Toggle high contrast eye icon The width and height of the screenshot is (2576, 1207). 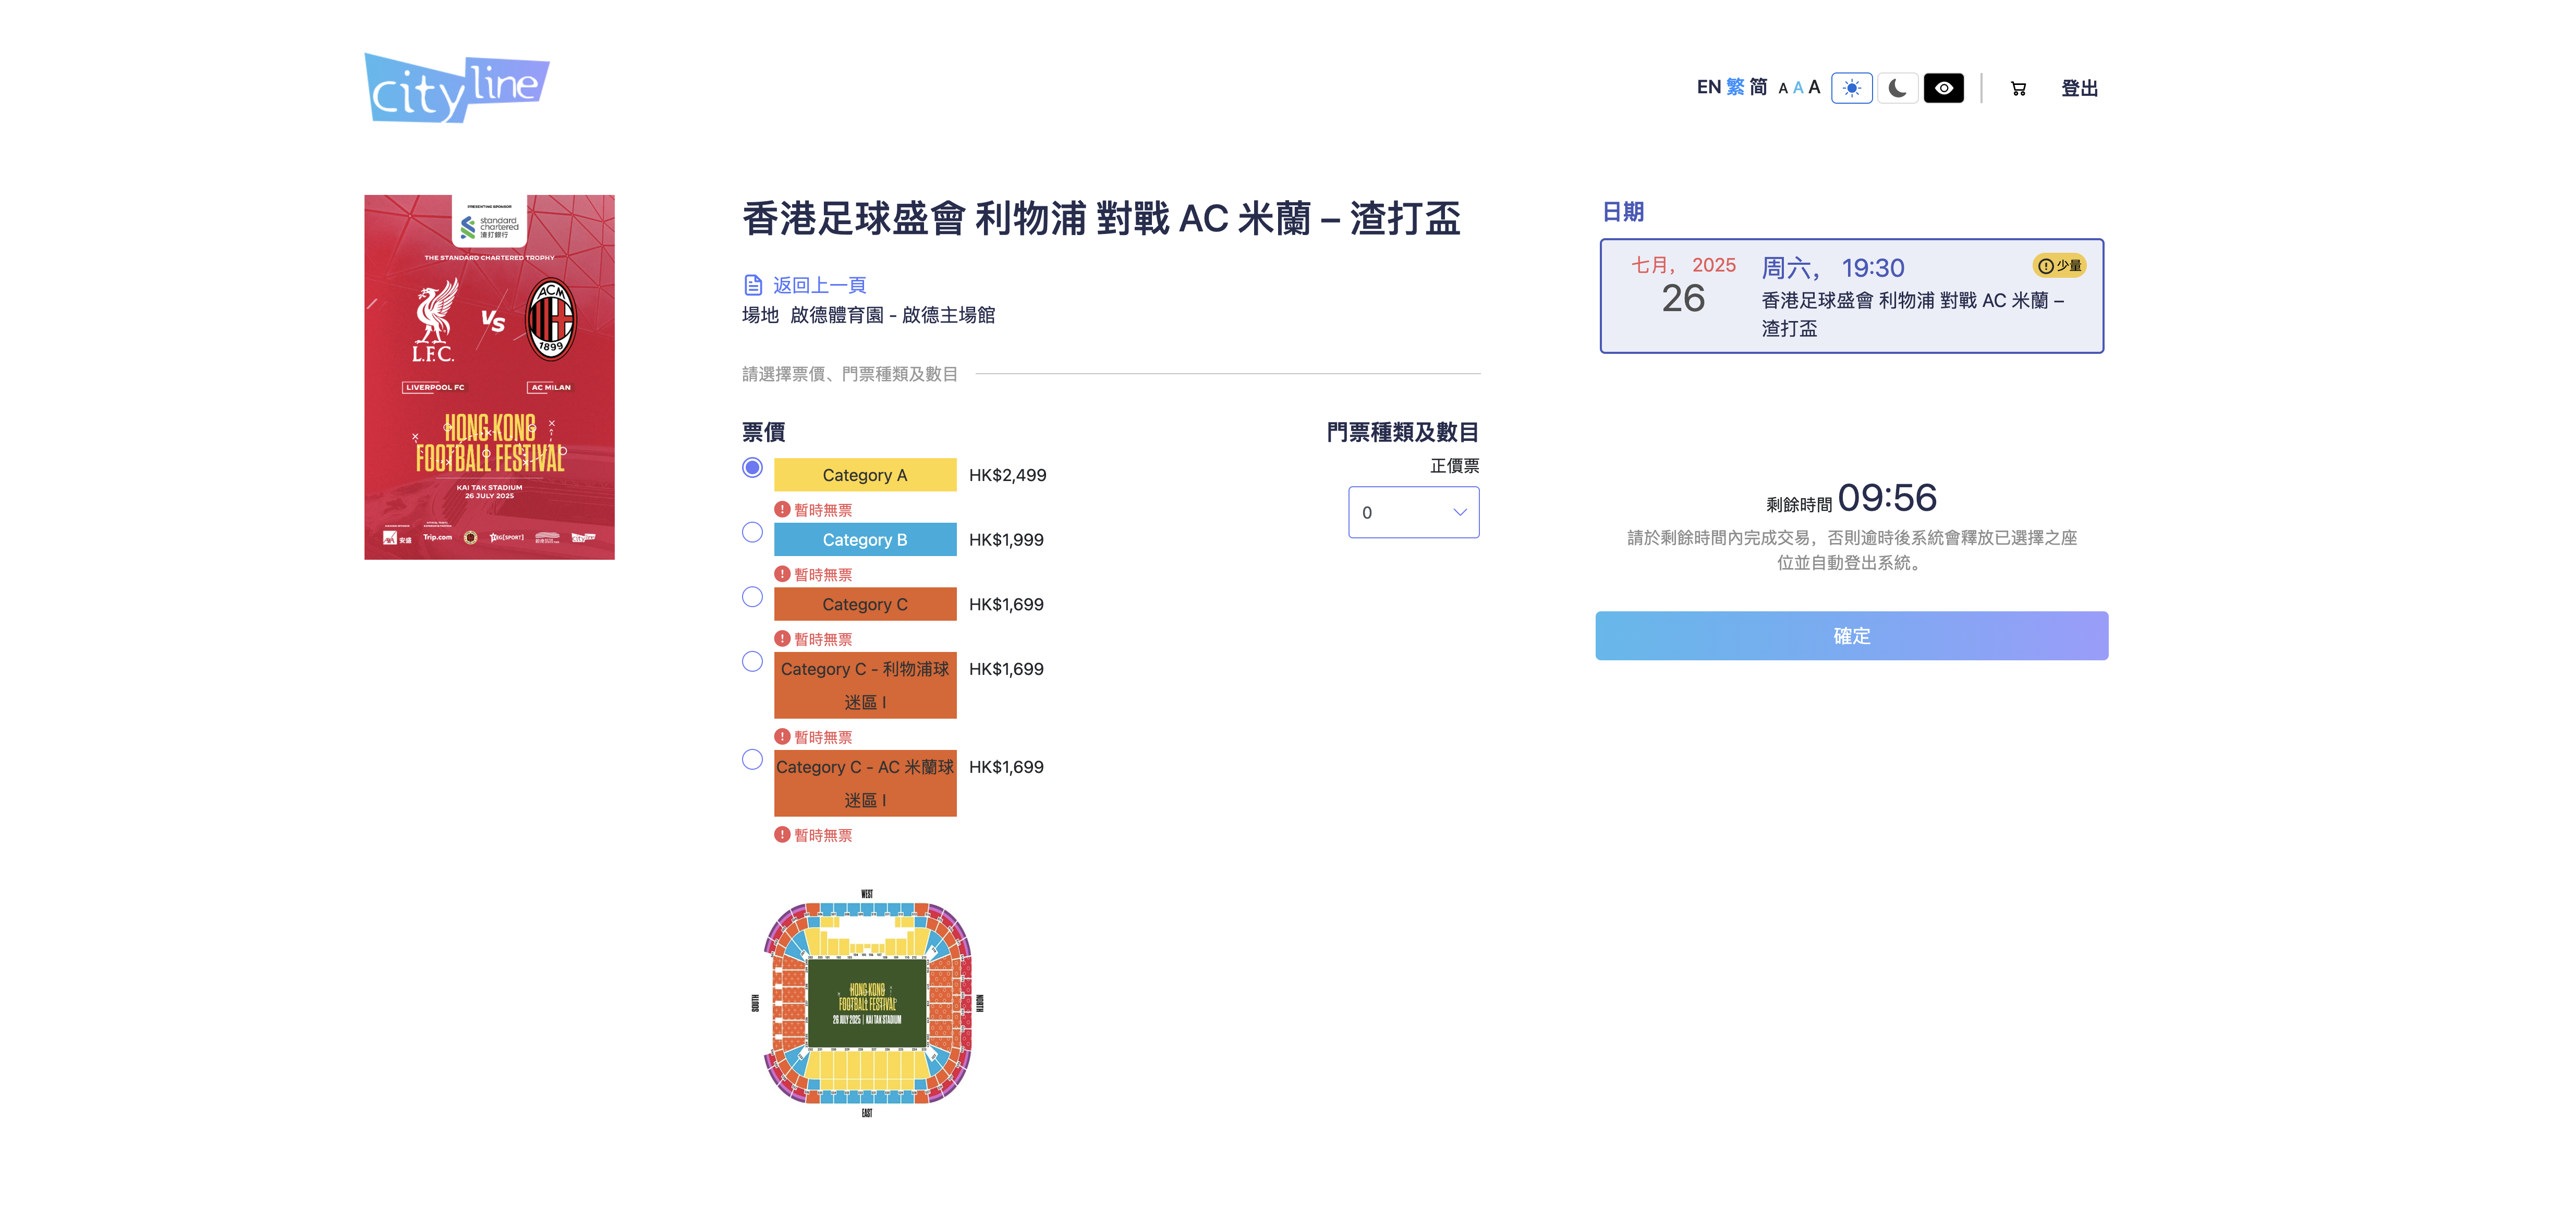[x=1943, y=88]
